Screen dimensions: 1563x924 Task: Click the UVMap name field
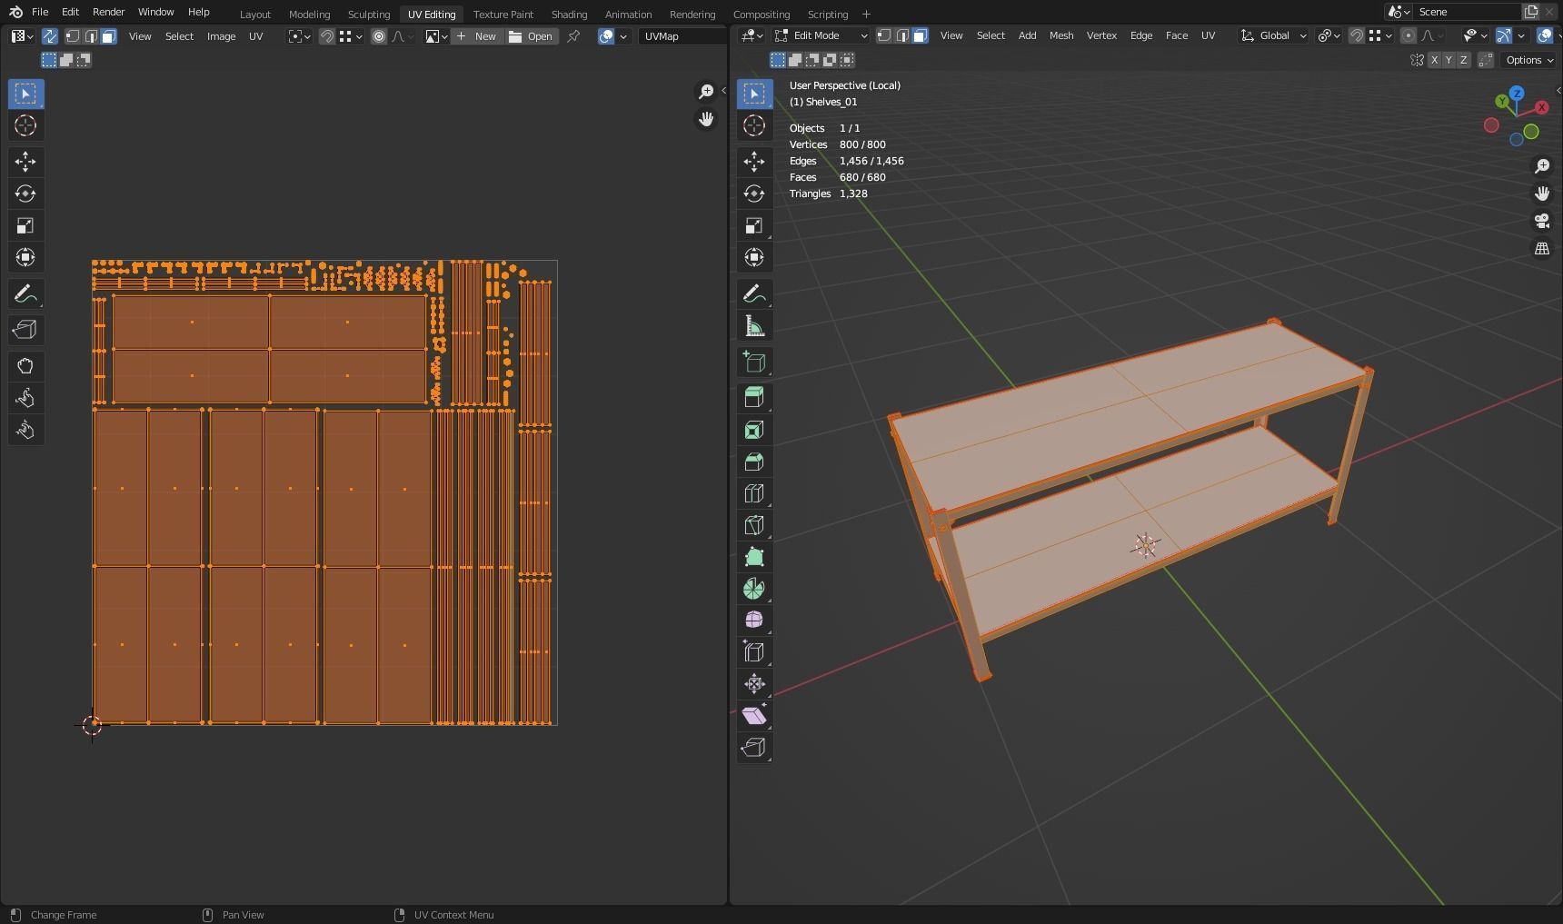(682, 36)
